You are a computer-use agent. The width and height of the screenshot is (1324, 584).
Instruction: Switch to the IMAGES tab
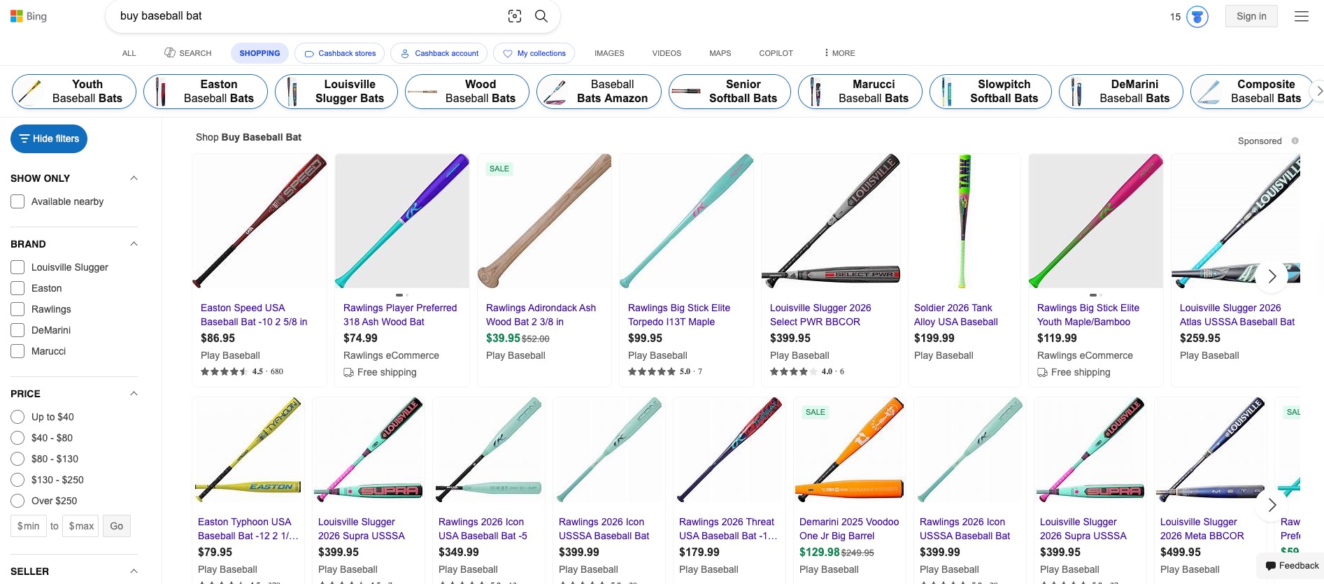608,52
